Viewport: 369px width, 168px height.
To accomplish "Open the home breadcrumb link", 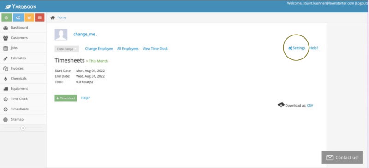I will [62, 17].
